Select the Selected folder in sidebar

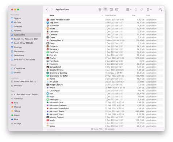pos(25,27)
